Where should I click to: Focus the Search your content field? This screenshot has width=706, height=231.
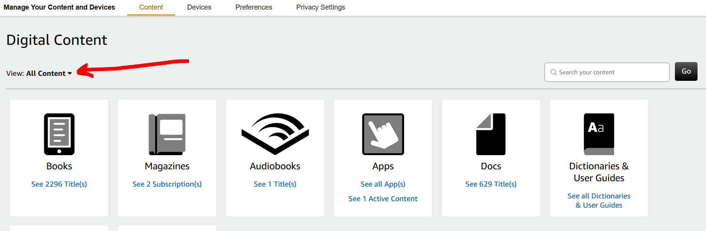click(x=607, y=72)
